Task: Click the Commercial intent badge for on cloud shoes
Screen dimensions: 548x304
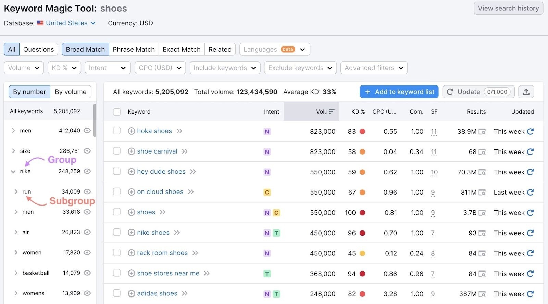Action: point(267,193)
